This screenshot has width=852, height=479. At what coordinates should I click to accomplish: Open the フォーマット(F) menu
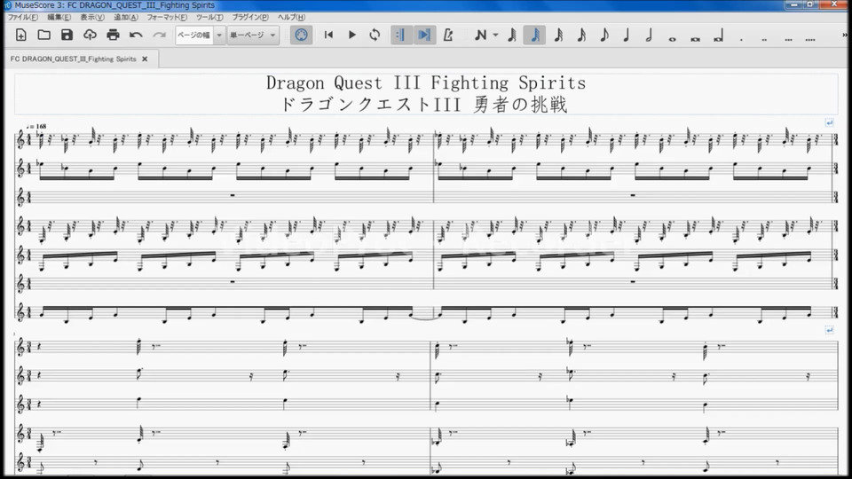pos(167,18)
